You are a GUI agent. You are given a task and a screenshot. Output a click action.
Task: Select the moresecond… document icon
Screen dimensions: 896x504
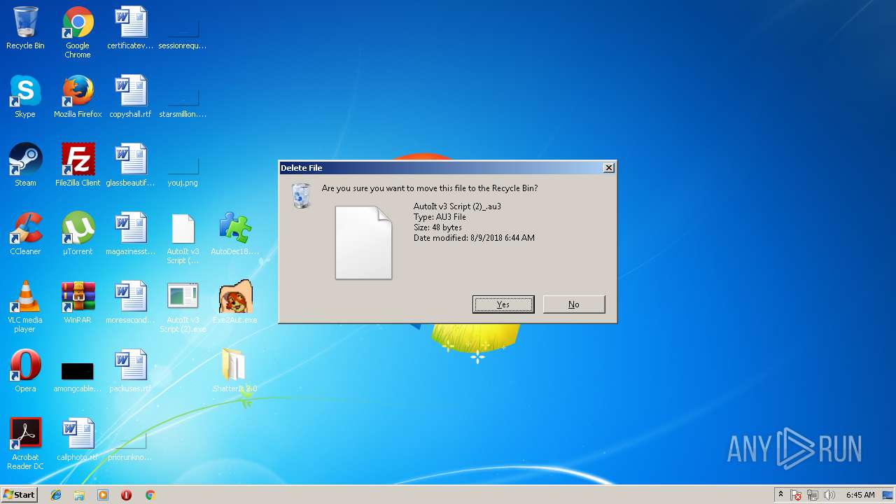[130, 302]
